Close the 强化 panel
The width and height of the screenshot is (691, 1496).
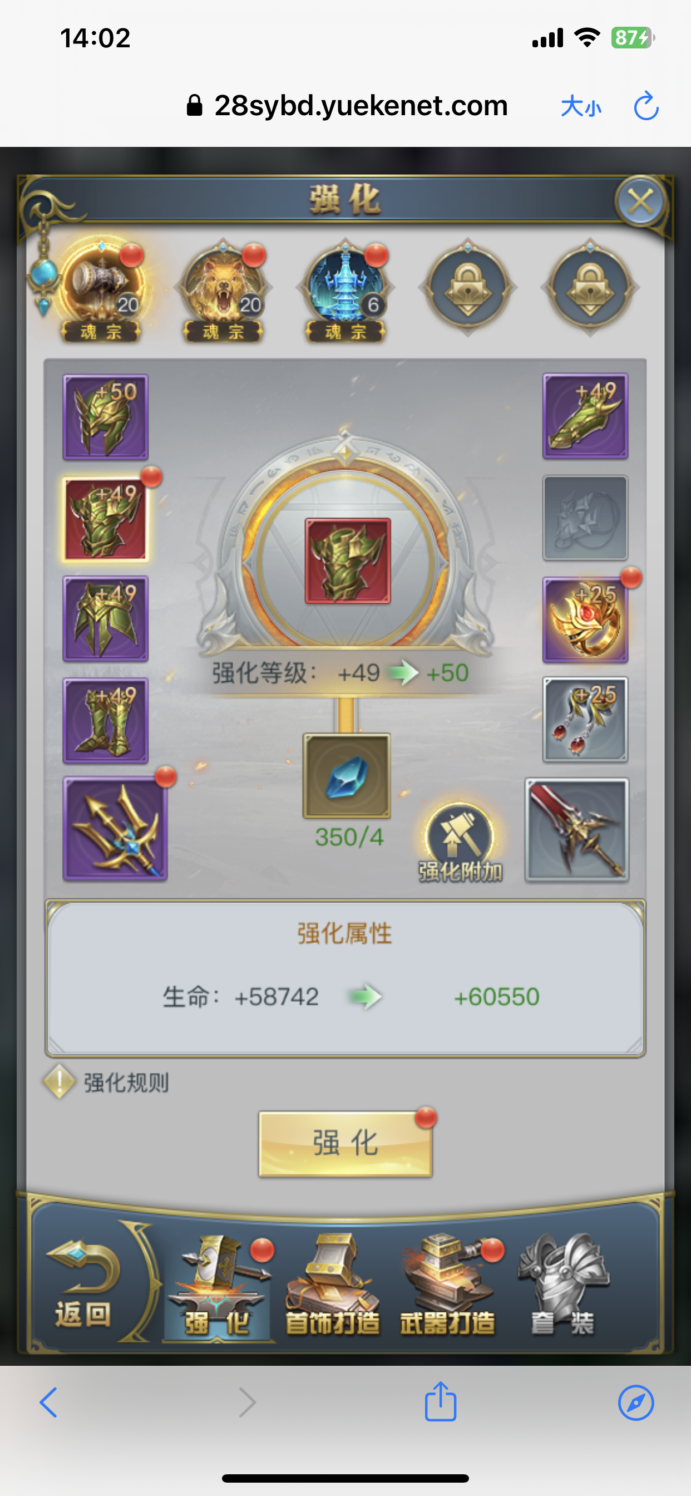pos(640,201)
